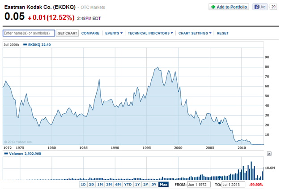
Task: Click the 2:48PM EDT timestamp
Action: [89, 18]
